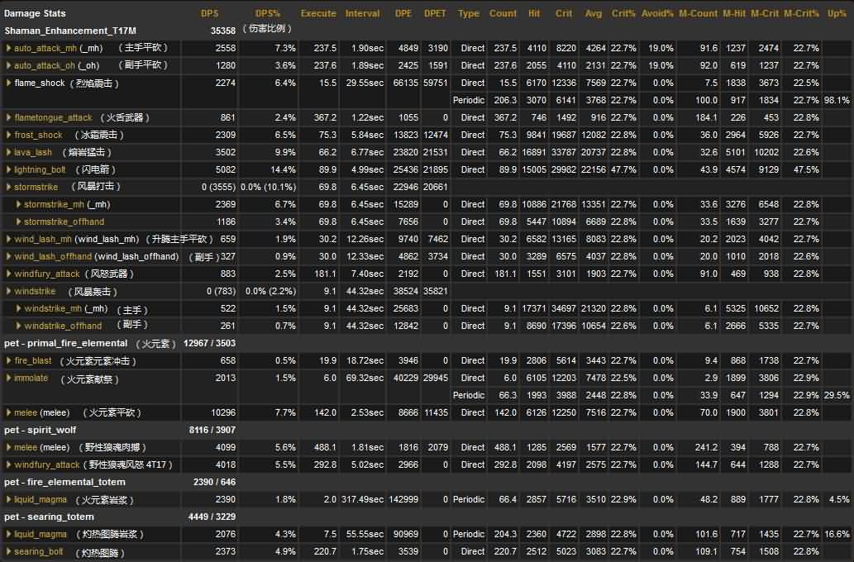This screenshot has height=562, width=854.
Task: Click the 29.5% uptime value for immolate
Action: [837, 395]
